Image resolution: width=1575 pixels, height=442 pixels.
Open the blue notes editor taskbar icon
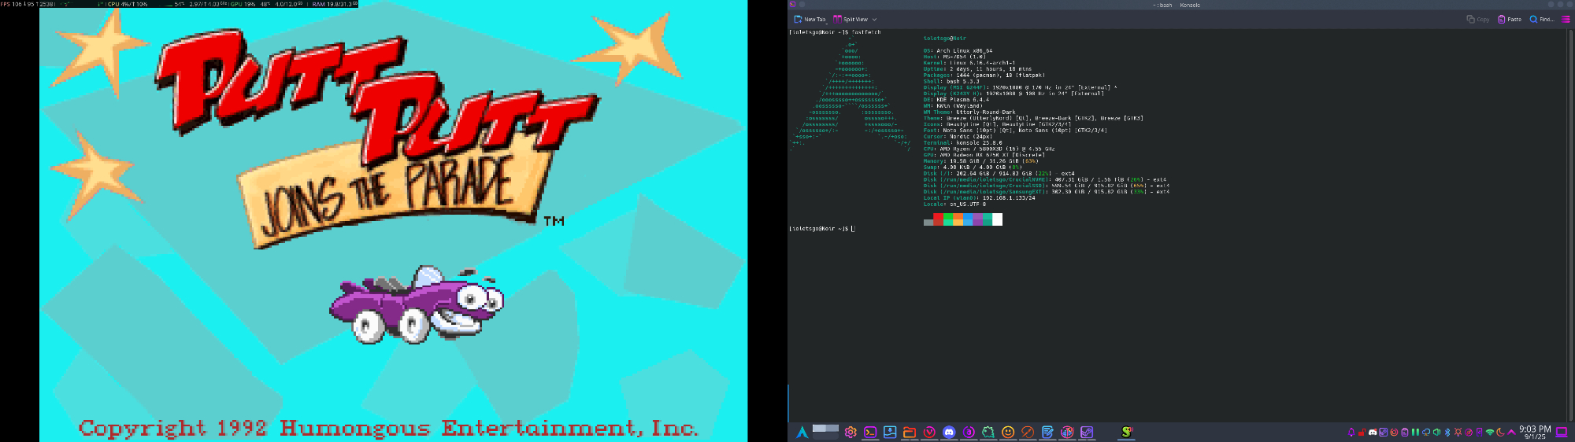[1047, 432]
